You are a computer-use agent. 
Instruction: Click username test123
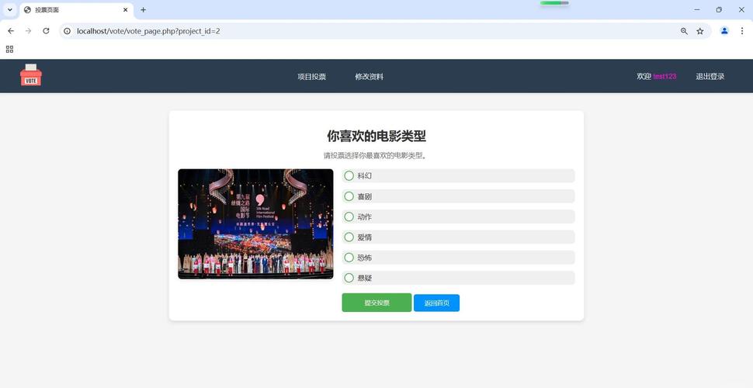(665, 76)
